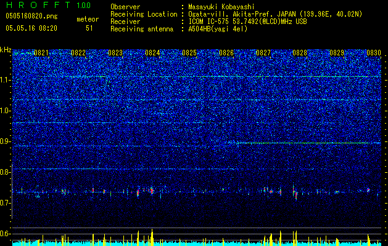Select the filename 0505160820.png
Screen dimensions: 388x246
31,17
